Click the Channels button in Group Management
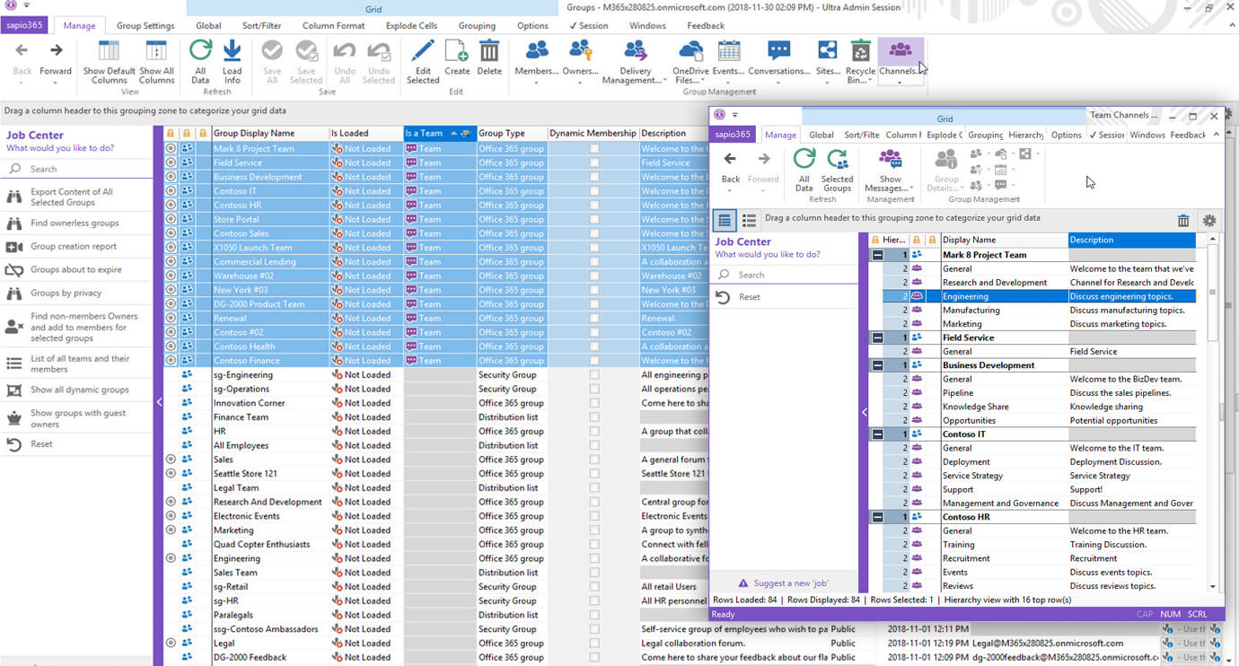 (x=900, y=61)
